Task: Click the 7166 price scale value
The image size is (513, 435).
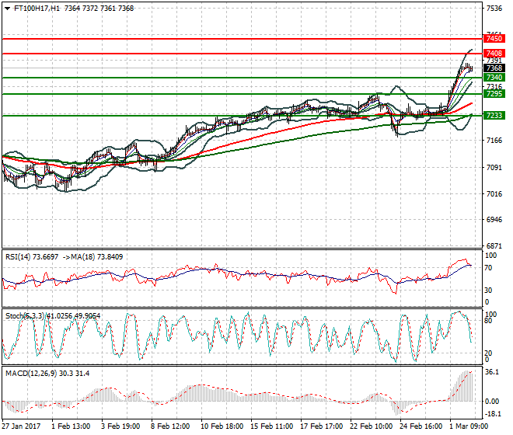Action: click(x=494, y=141)
